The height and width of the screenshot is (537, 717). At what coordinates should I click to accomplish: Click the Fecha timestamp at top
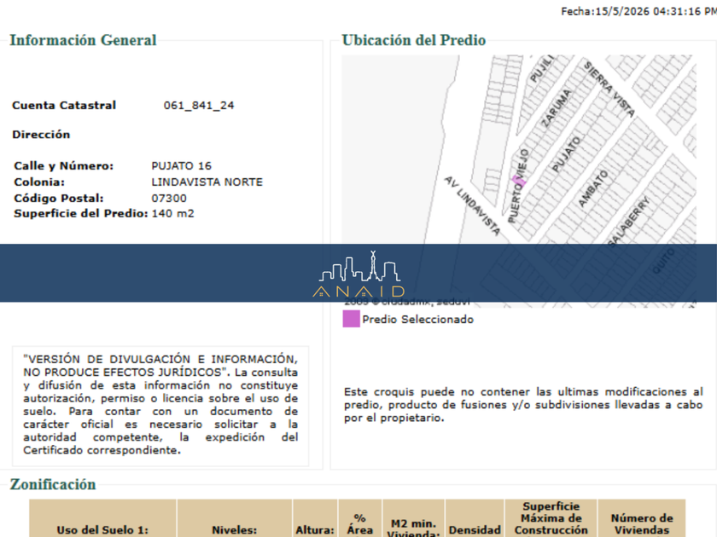pos(638,11)
